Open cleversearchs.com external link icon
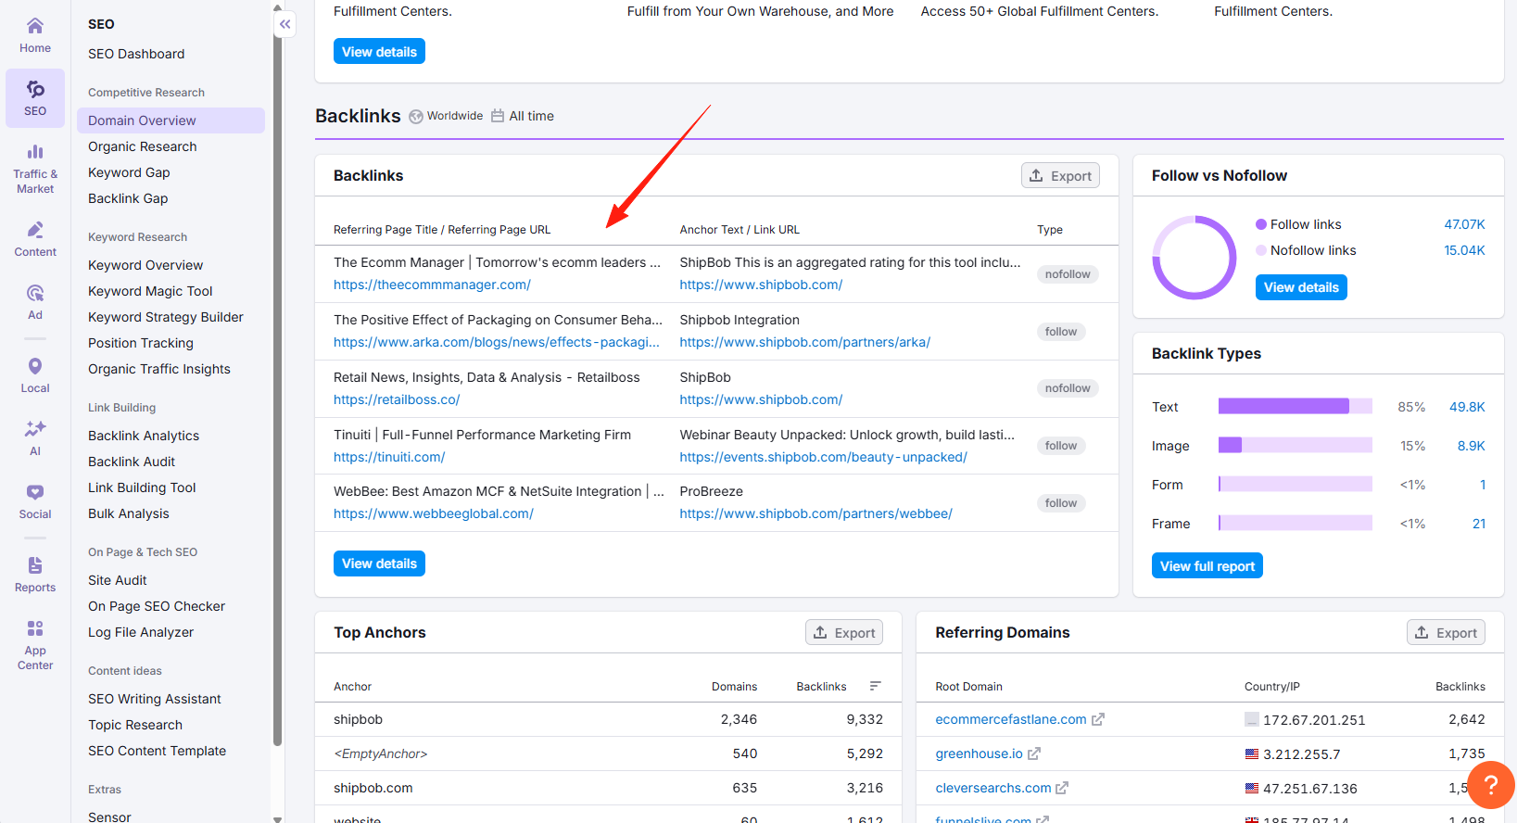Image resolution: width=1517 pixels, height=823 pixels. point(1062,788)
